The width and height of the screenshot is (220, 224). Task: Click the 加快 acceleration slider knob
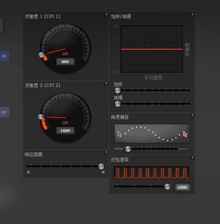click(x=117, y=90)
